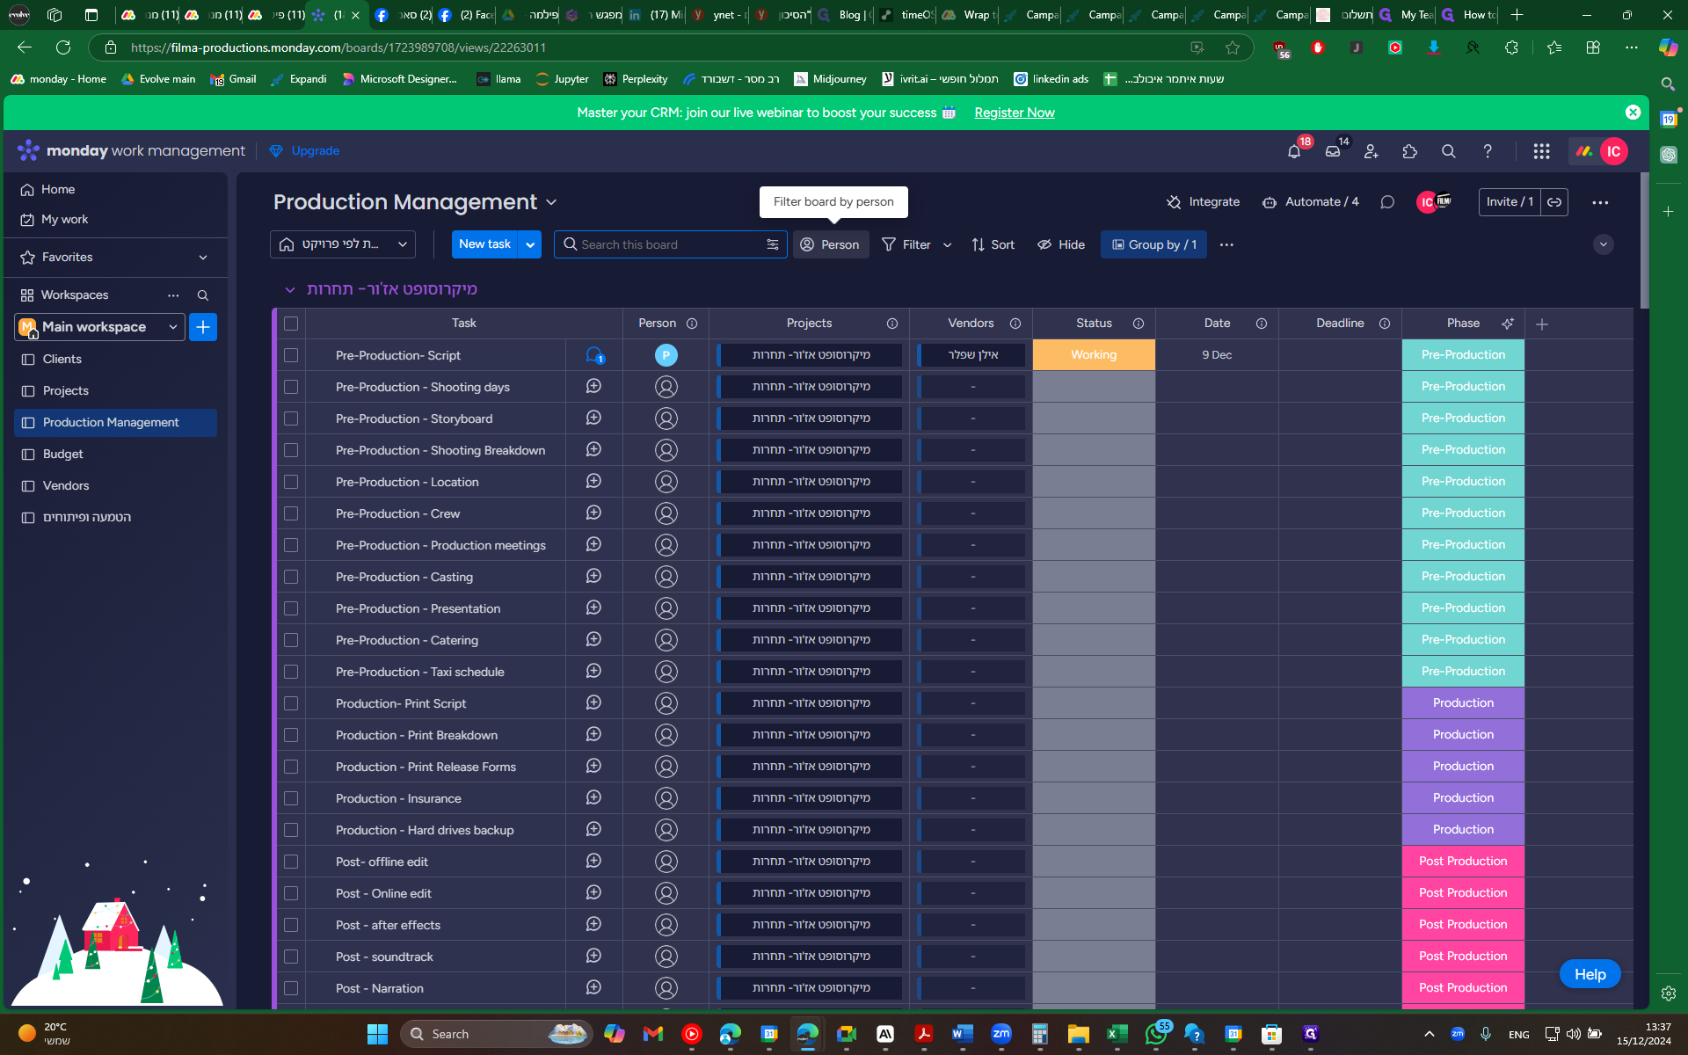Check the Pre-Production - Location checkbox
Viewport: 1688px width, 1055px height.
tap(291, 482)
